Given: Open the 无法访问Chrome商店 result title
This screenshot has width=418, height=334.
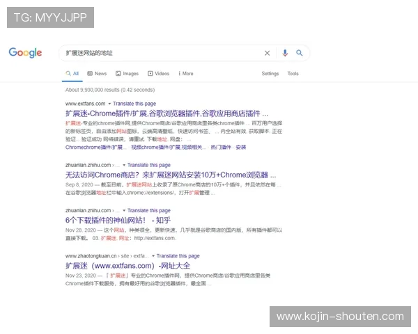Looking at the screenshot, I should click(x=171, y=175).
